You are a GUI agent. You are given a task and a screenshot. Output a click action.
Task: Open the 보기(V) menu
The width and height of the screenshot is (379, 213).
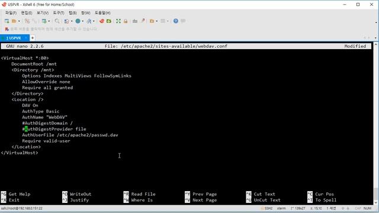pyautogui.click(x=43, y=13)
